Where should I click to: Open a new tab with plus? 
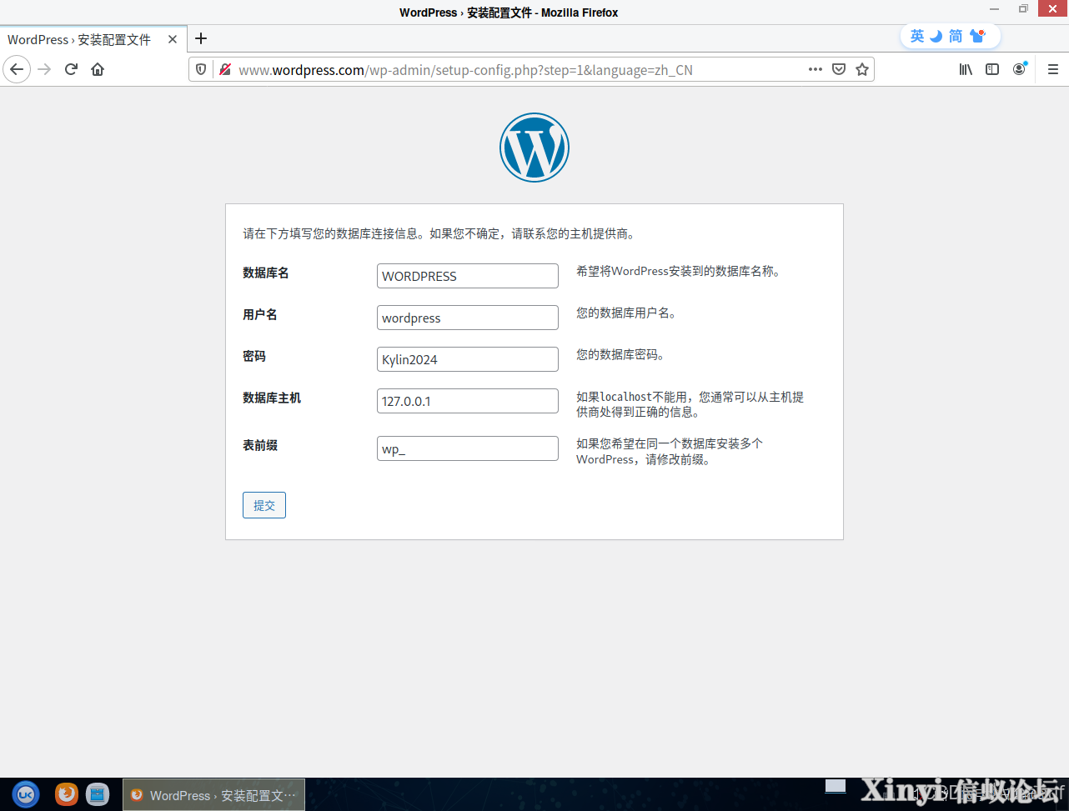(x=201, y=38)
